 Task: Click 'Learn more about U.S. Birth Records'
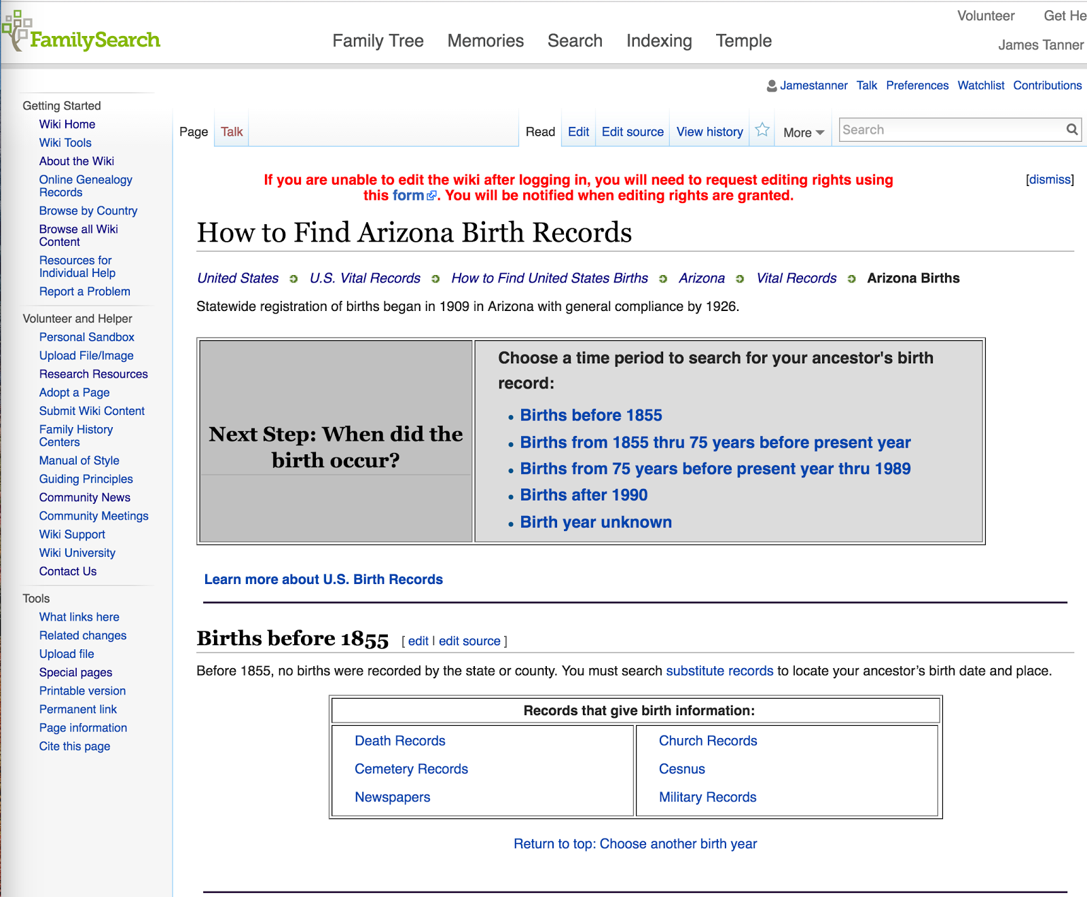(324, 579)
